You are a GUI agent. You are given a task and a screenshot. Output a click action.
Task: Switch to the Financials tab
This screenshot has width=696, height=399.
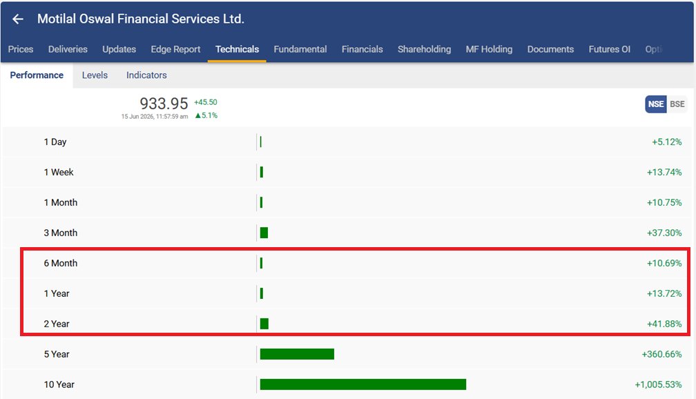tap(362, 49)
